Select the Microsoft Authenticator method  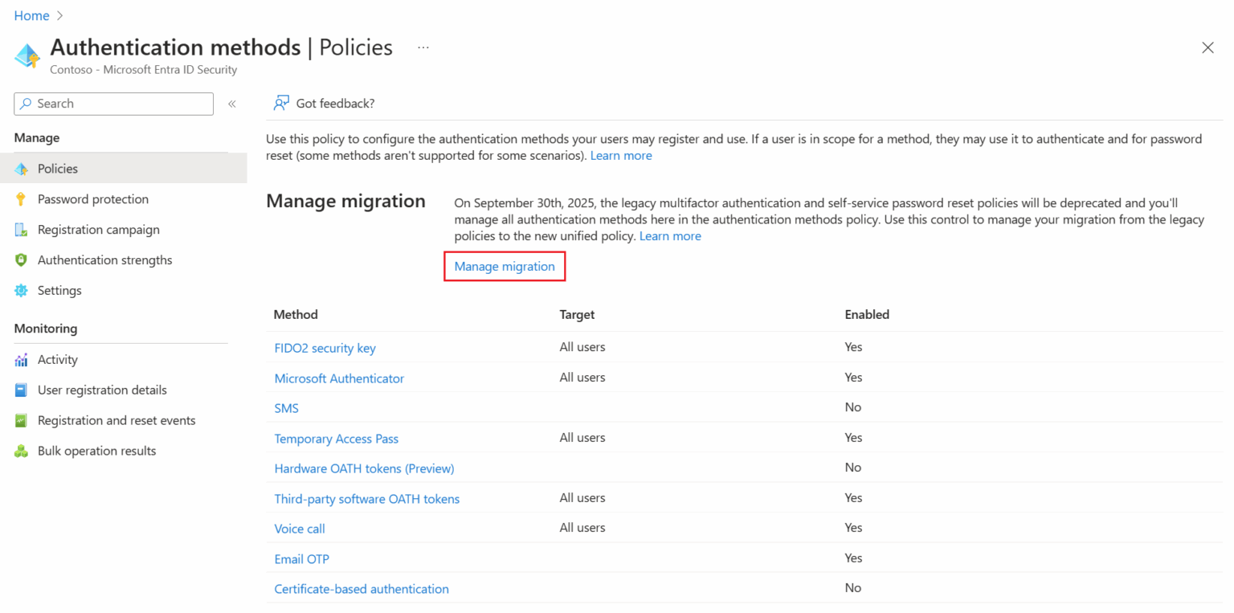[339, 378]
